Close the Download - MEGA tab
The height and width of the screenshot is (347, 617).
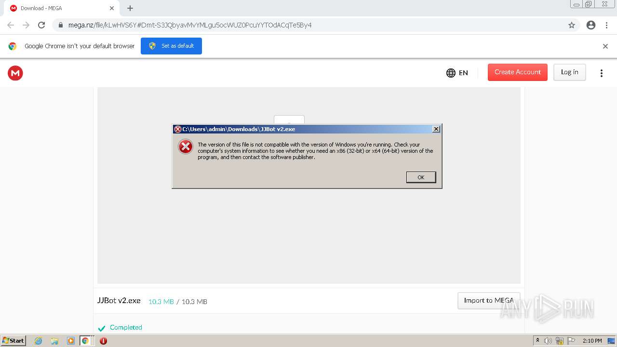[x=111, y=8]
